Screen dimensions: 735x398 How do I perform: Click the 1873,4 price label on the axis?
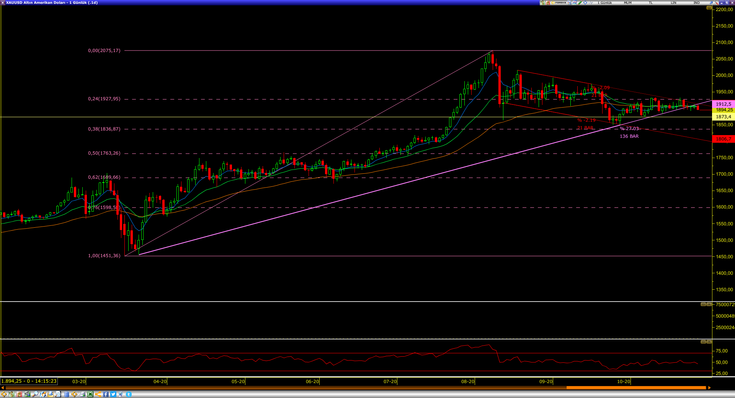point(723,117)
